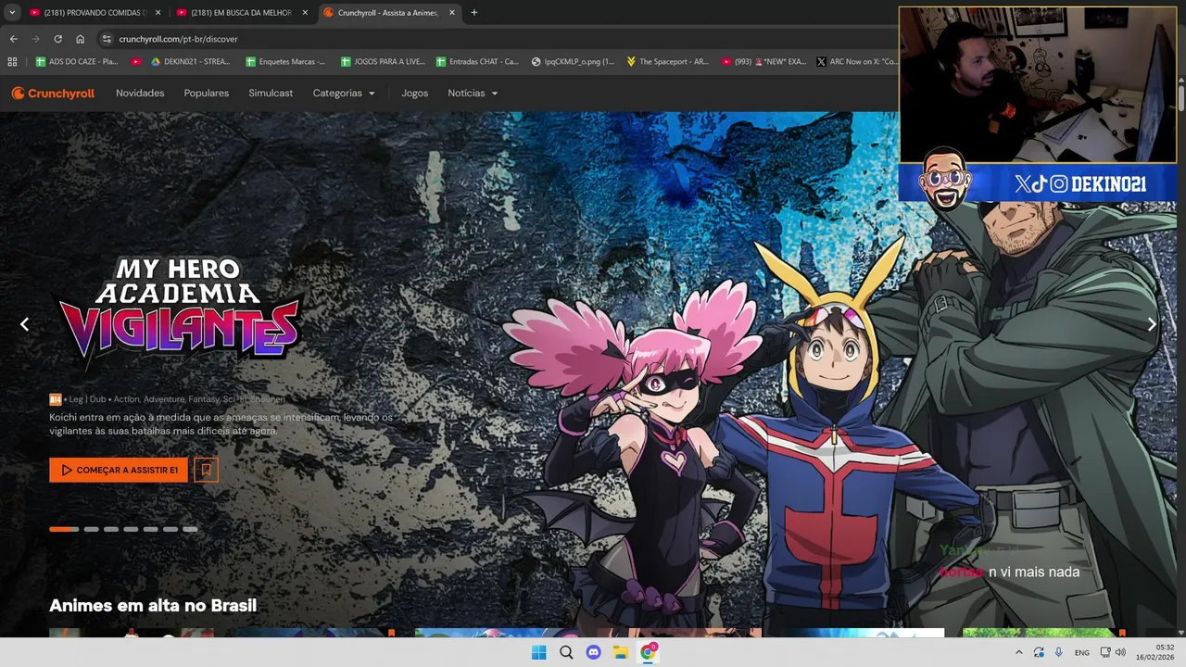Click the network icon in system tray
The image size is (1186, 667).
click(x=1105, y=652)
